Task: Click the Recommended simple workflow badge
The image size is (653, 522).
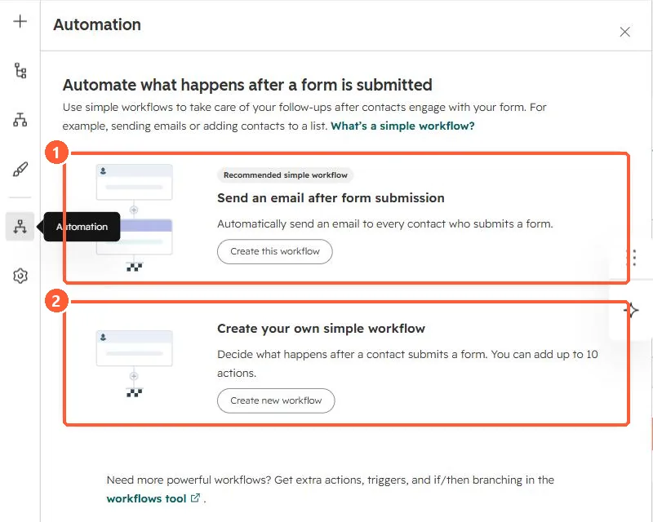Action: click(x=285, y=175)
